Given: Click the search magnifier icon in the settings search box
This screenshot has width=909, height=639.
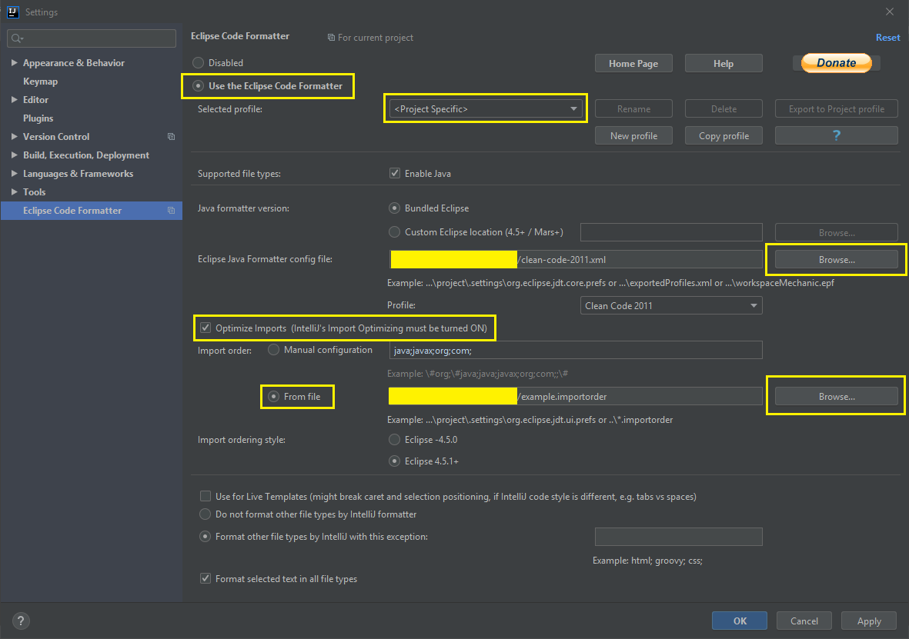Looking at the screenshot, I should [16, 38].
